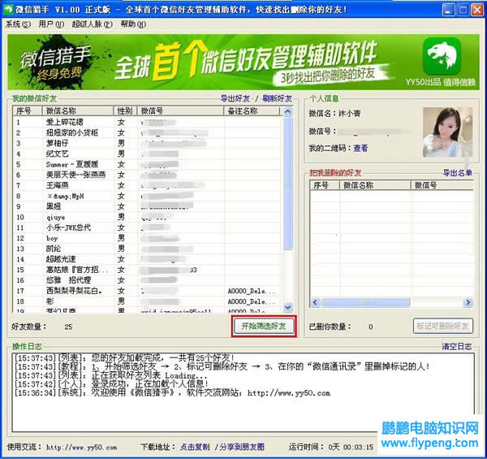The image size is (487, 459).
Task: Click the deleted-friends list left scroll arrow
Action: tap(315, 302)
